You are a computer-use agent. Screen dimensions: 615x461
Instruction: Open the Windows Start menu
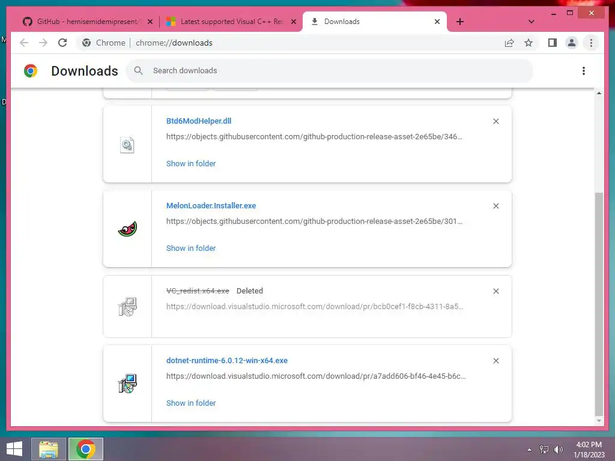[x=14, y=449]
